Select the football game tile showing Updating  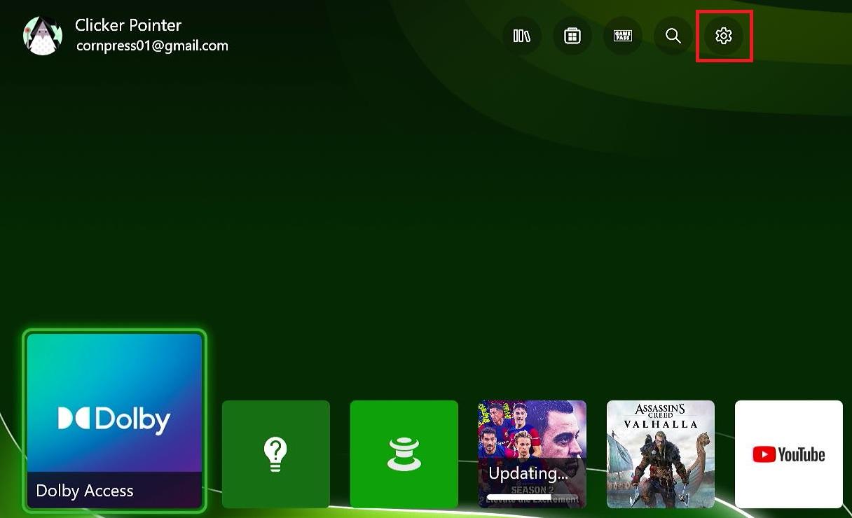532,454
